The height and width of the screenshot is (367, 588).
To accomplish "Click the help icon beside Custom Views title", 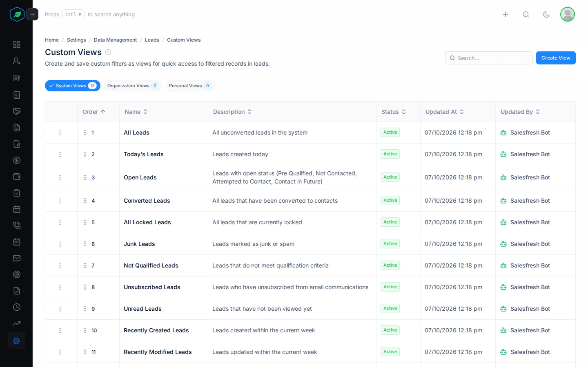I will 108,52.
